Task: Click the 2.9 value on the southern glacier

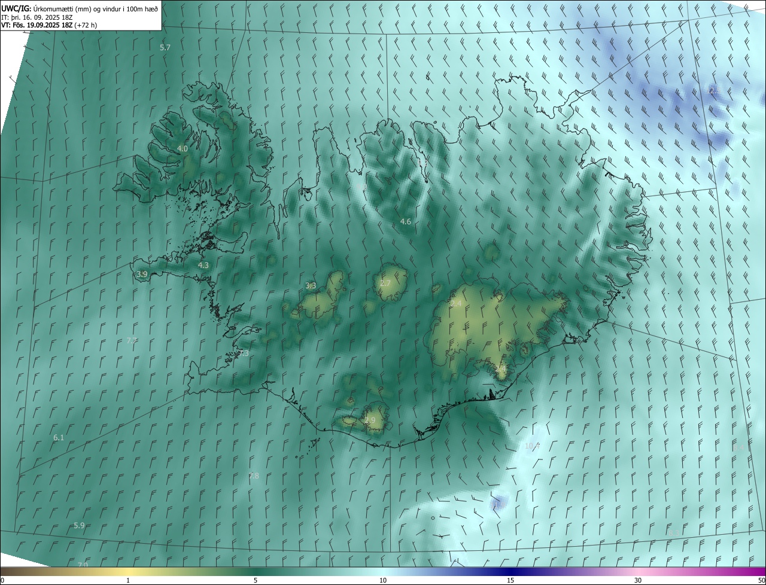Action: coord(370,421)
